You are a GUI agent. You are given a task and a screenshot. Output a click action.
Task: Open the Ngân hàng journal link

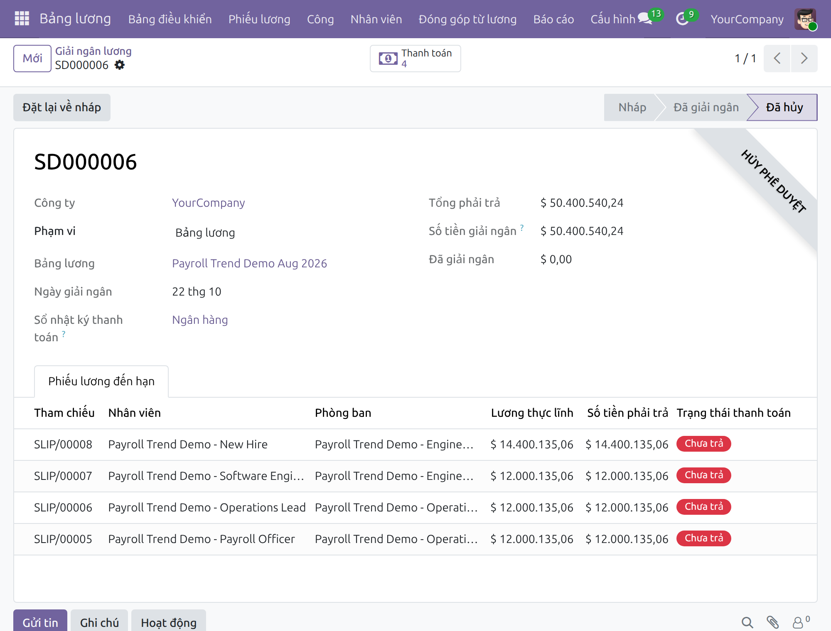pyautogui.click(x=200, y=320)
